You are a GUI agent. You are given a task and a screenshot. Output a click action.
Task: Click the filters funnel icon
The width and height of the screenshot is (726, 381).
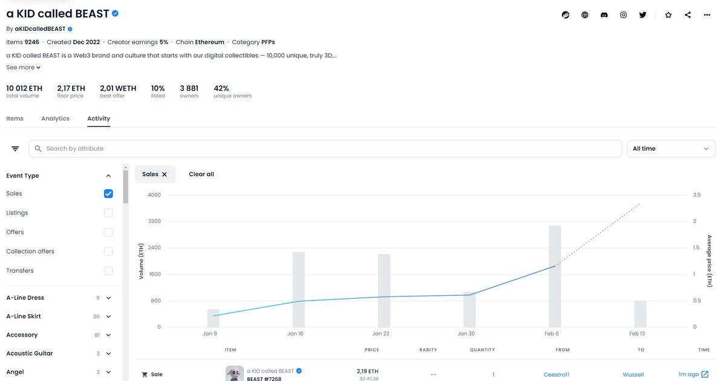(x=15, y=148)
